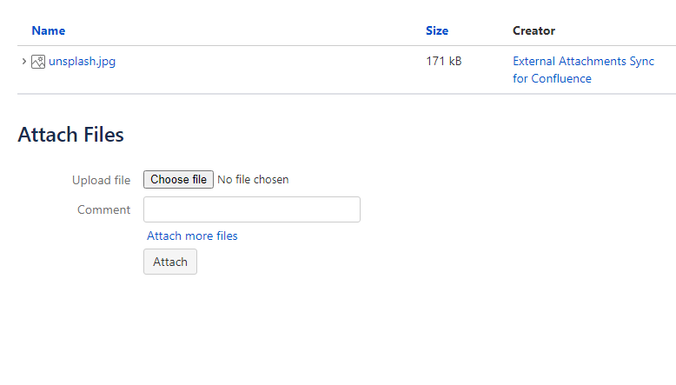Focus the Comment text field
Viewport: 676px width, 385px height.
pos(251,209)
